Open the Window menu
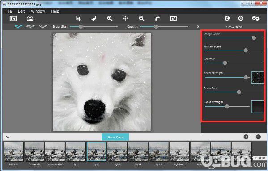Image resolution: width=268 pixels, height=171 pixels. pyautogui.click(x=38, y=11)
